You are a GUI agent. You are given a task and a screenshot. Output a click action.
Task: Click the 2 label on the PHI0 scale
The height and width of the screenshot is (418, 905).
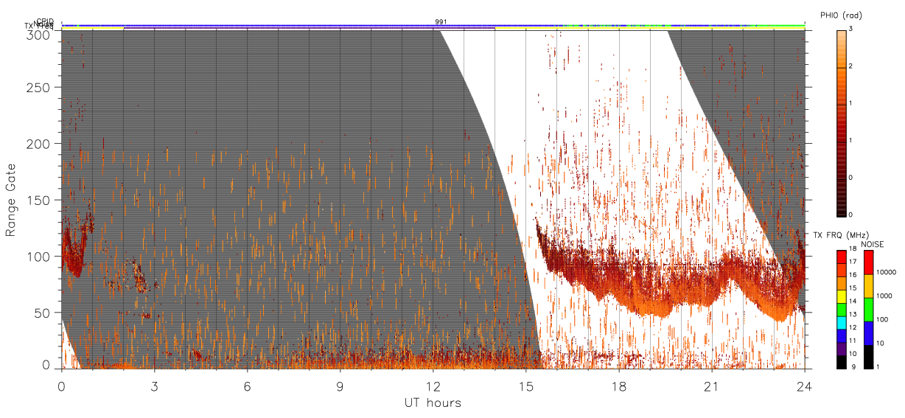(x=850, y=68)
